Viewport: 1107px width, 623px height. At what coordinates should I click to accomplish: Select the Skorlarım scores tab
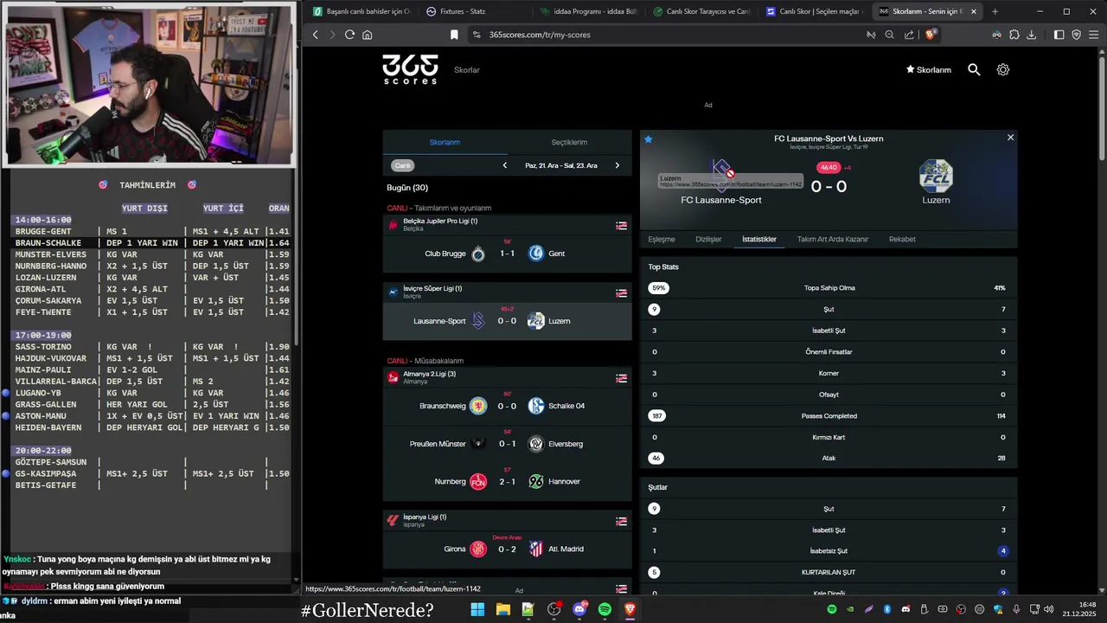[x=445, y=142]
